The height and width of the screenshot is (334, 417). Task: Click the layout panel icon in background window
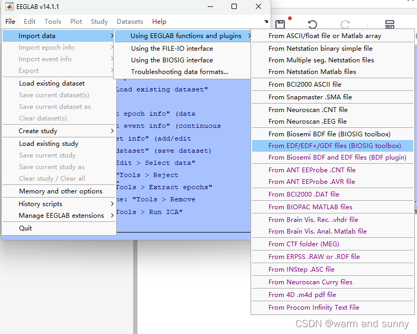(x=390, y=24)
